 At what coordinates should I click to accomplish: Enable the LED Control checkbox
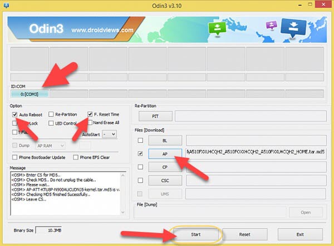tap(51, 123)
